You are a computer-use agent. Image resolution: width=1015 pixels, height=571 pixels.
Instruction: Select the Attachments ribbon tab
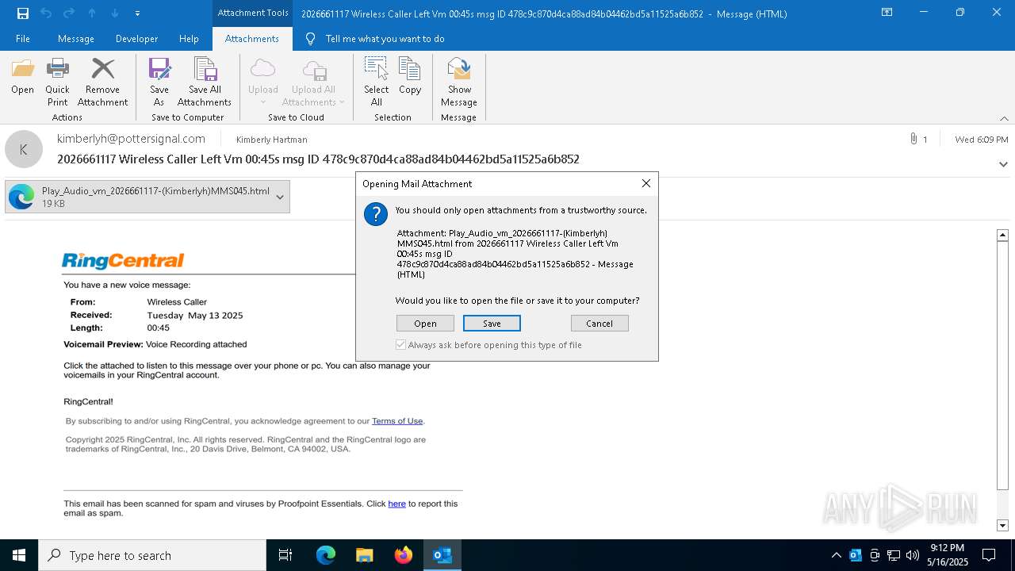[252, 38]
